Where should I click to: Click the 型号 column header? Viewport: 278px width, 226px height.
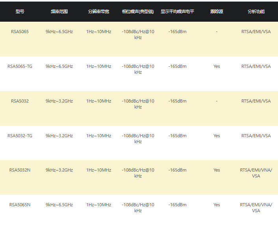(x=20, y=11)
